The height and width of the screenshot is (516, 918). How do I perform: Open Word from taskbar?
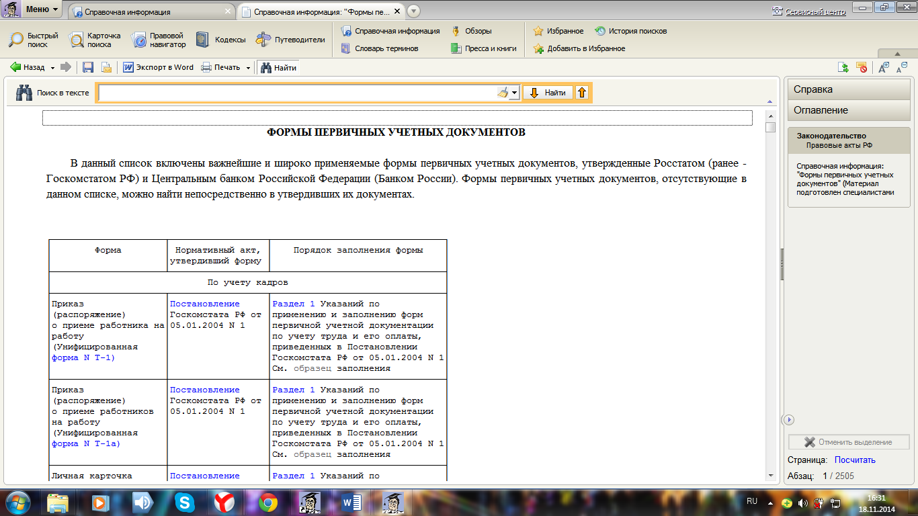pyautogui.click(x=351, y=502)
